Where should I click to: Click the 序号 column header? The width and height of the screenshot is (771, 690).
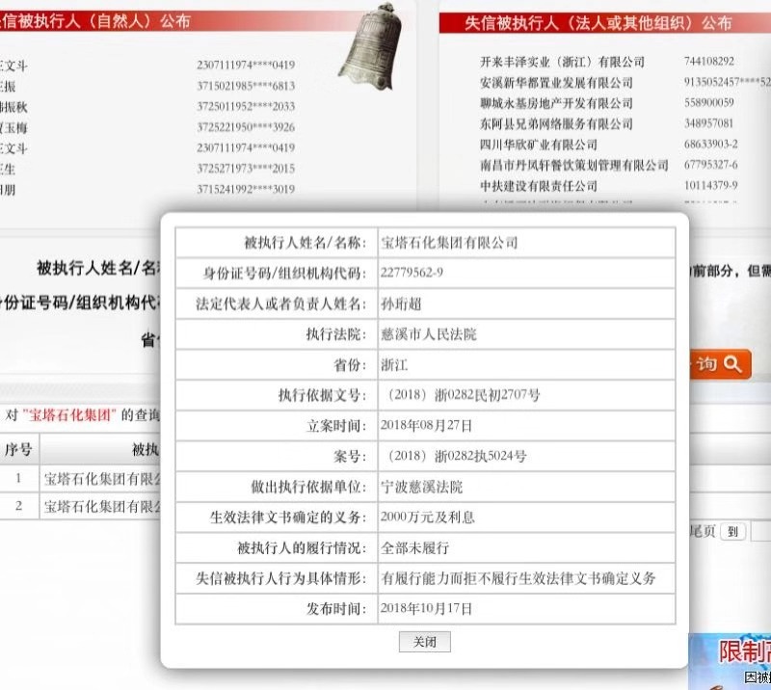tap(18, 449)
